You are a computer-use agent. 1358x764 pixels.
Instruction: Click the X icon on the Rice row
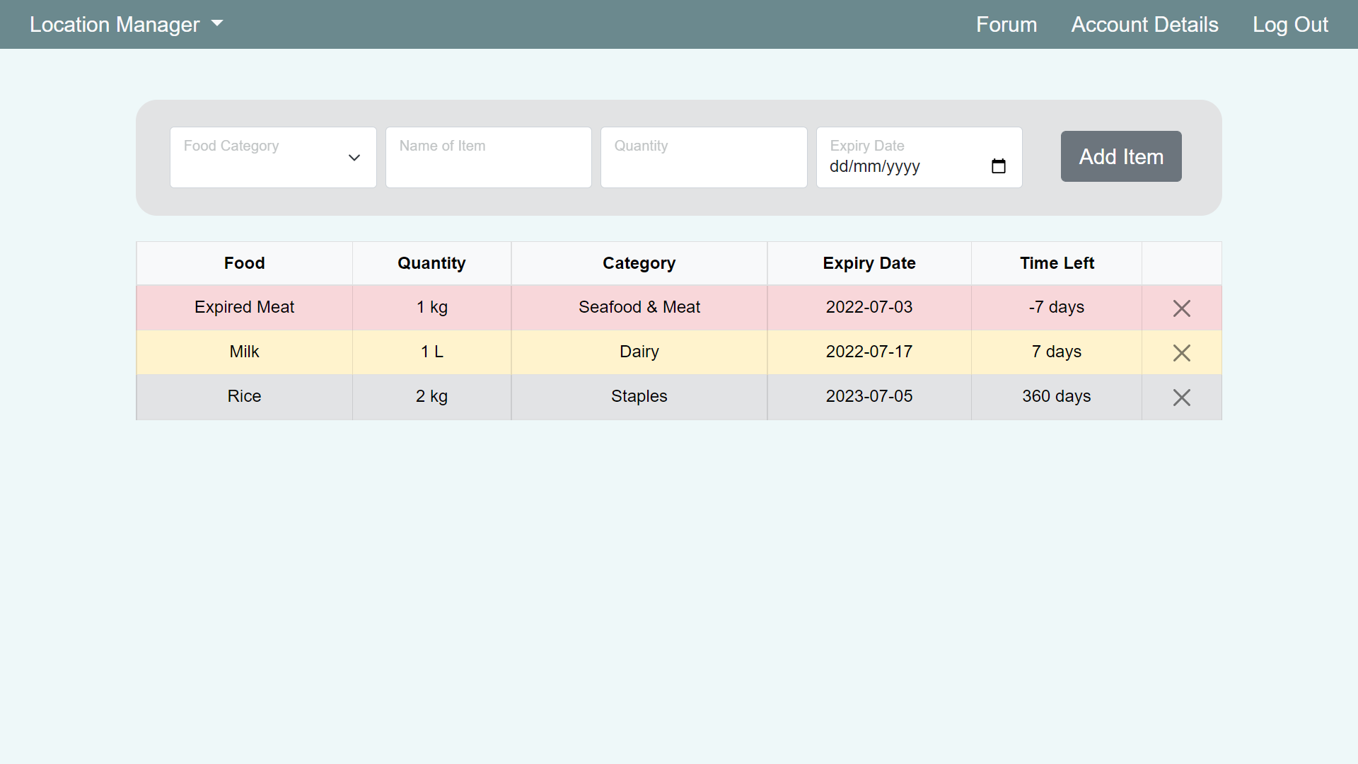coord(1181,398)
